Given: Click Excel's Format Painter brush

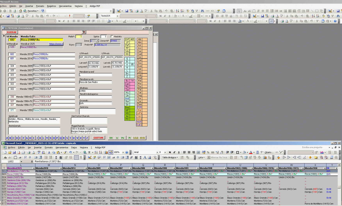Looking at the screenshot, I should pyautogui.click(x=65, y=152).
